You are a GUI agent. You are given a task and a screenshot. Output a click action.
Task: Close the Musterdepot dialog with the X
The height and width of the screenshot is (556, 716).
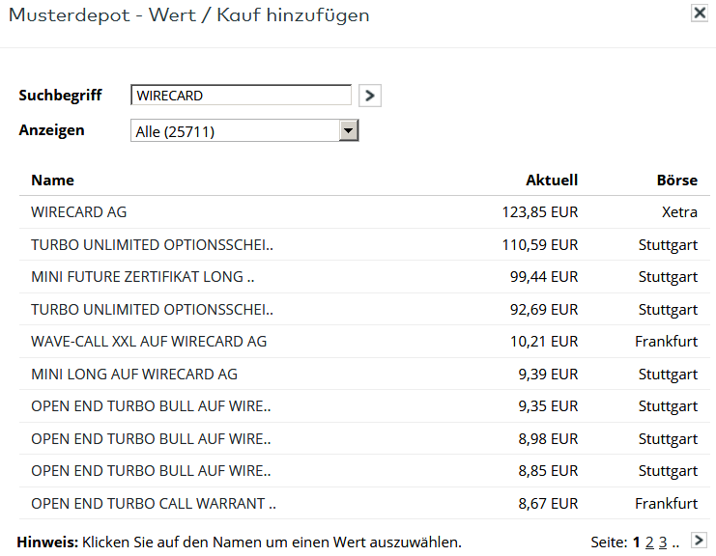700,14
